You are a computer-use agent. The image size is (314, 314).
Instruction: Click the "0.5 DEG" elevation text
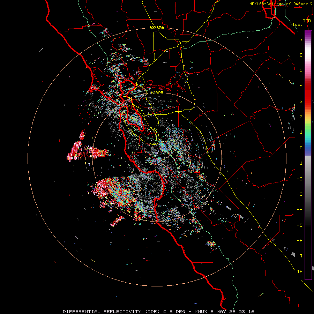pyautogui.click(x=174, y=312)
